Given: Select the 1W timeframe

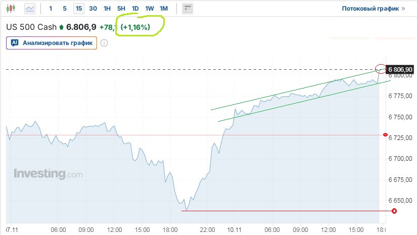Looking at the screenshot, I should (150, 9).
